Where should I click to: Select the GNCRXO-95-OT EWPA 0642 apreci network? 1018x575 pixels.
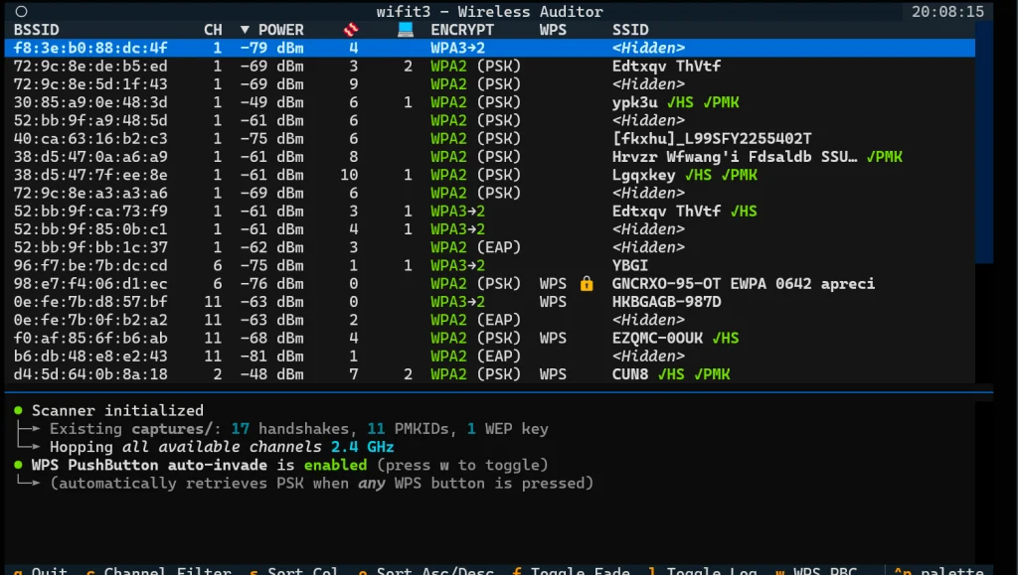[x=744, y=284]
